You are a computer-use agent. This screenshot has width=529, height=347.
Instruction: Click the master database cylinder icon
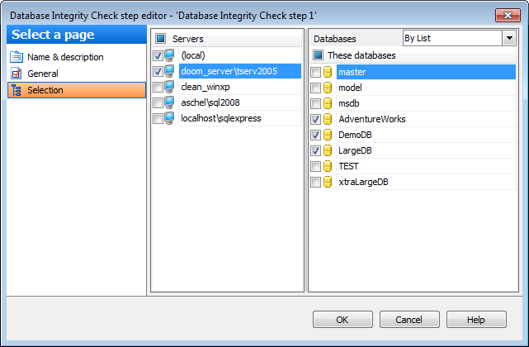tap(328, 72)
